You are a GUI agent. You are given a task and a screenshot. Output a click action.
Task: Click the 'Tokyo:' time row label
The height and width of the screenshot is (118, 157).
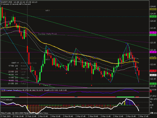click(23, 84)
